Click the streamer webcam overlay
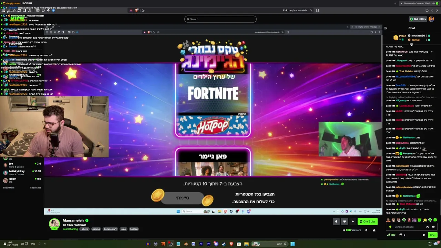 coord(54,126)
